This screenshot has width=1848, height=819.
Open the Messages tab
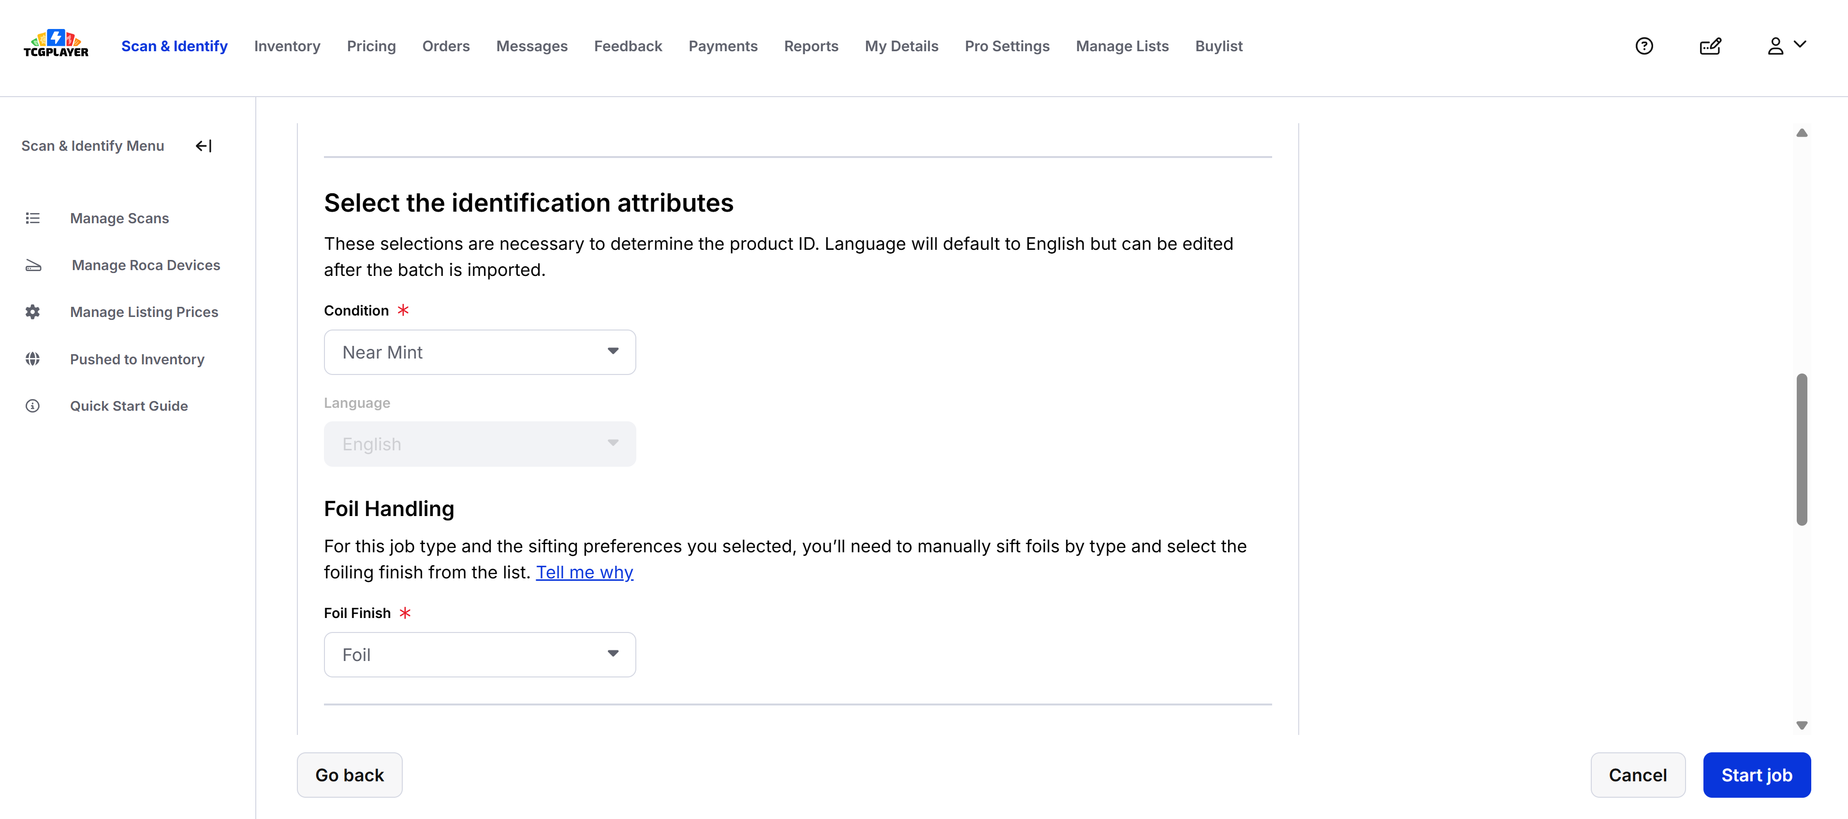click(x=531, y=46)
